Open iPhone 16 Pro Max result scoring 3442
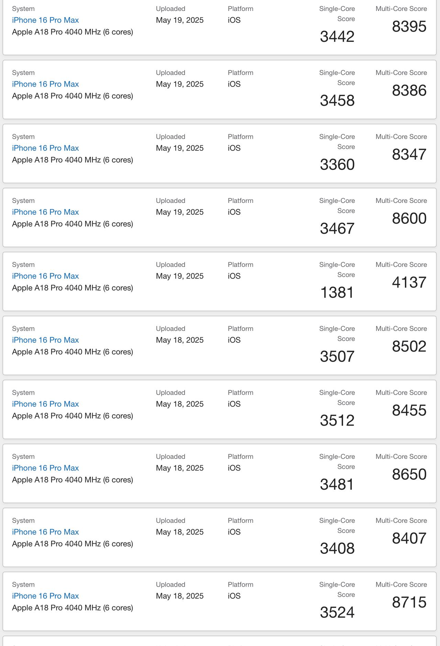This screenshot has width=440, height=646. [45, 20]
